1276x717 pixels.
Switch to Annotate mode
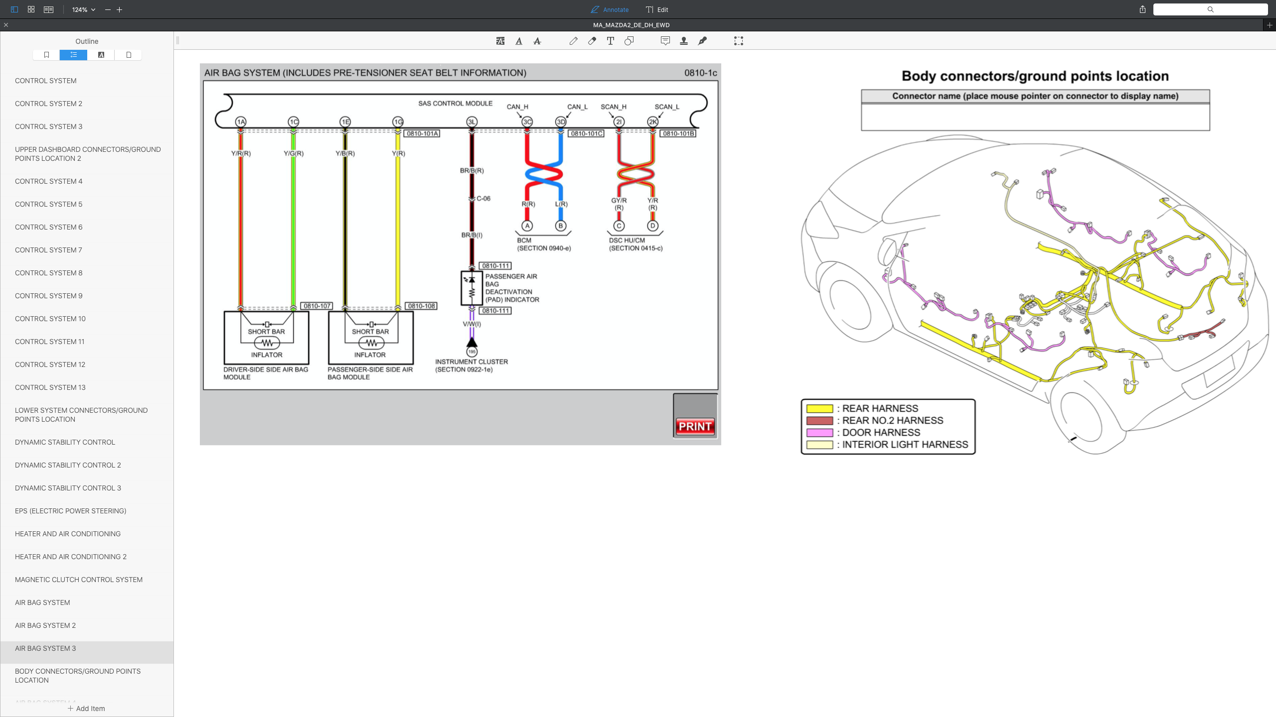[x=610, y=9]
